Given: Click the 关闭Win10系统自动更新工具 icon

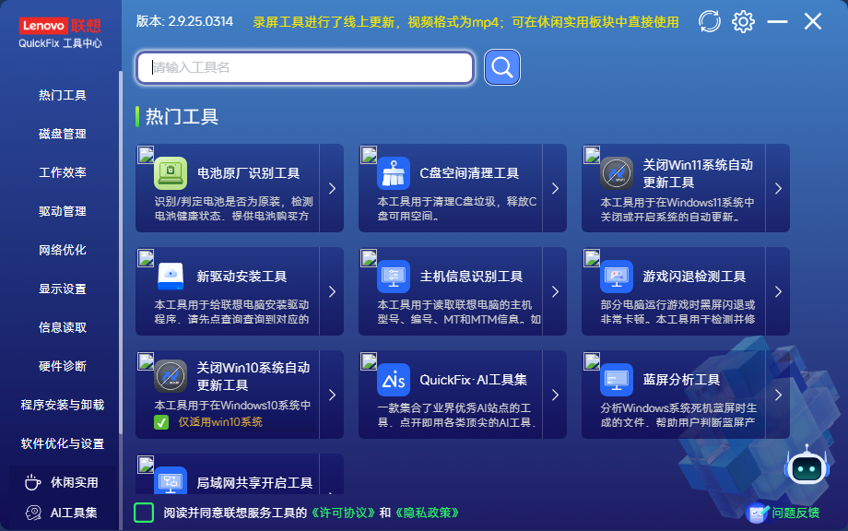Looking at the screenshot, I should click(171, 376).
